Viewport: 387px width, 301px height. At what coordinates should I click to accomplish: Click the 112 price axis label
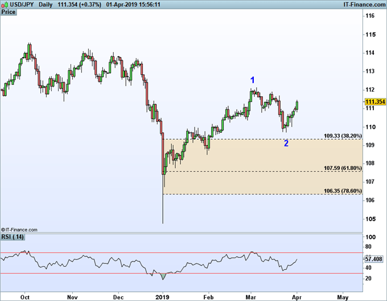click(x=370, y=90)
